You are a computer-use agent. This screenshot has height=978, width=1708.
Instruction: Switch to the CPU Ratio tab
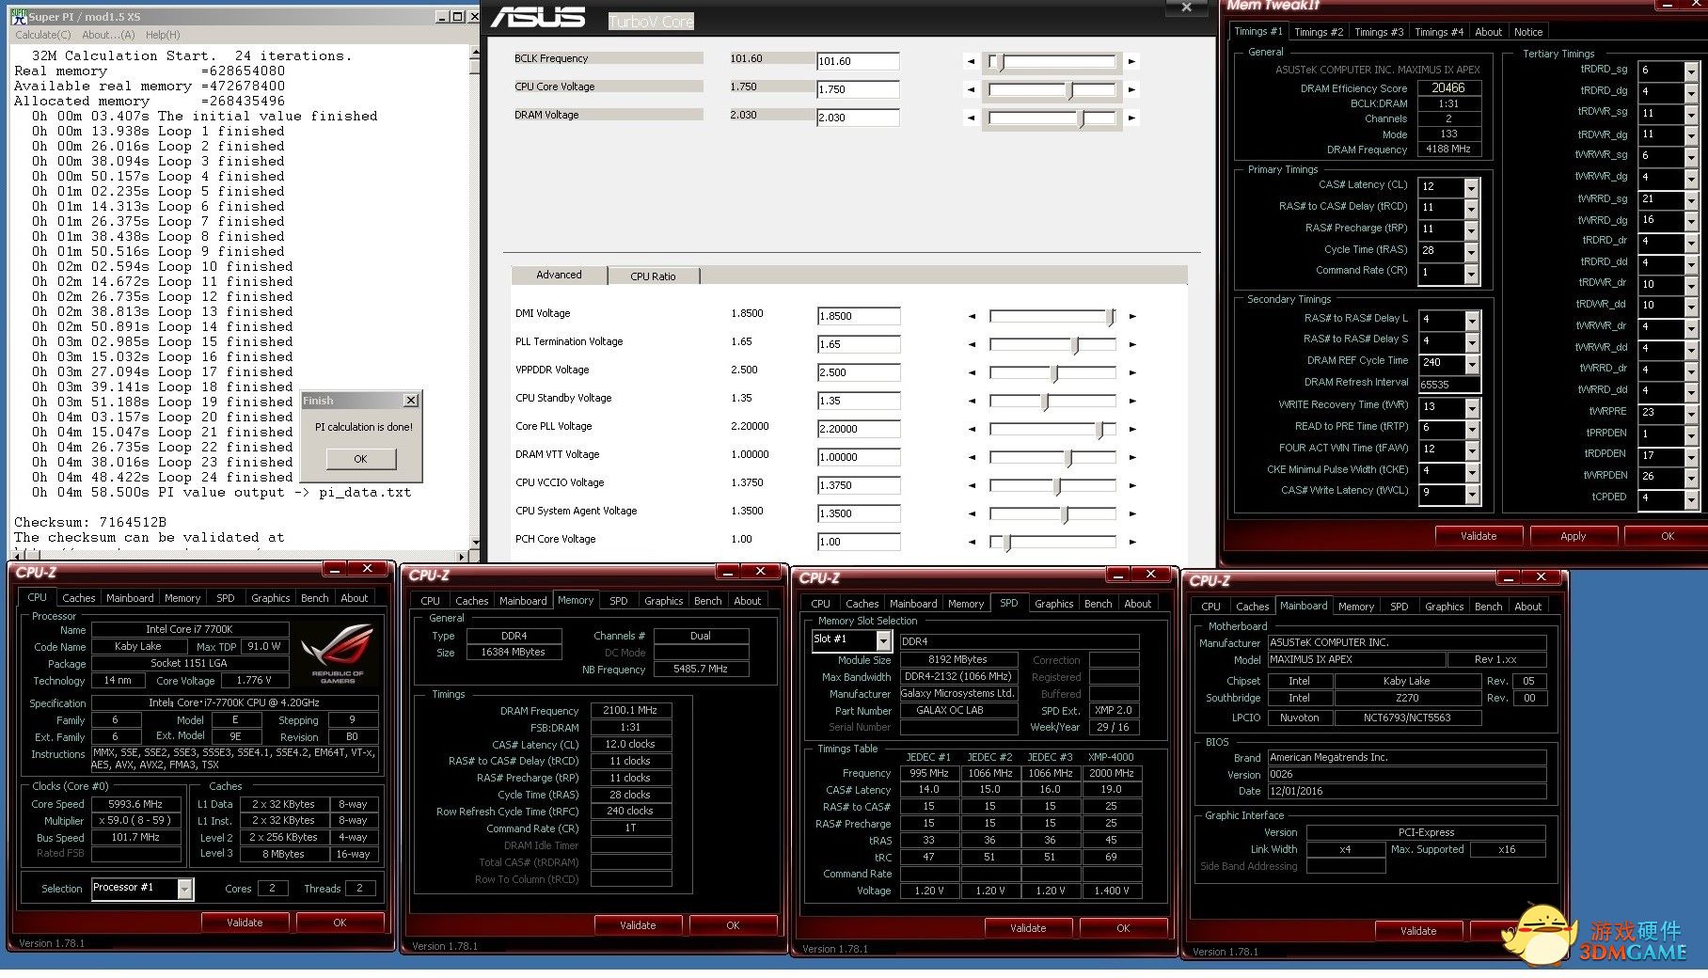[653, 276]
